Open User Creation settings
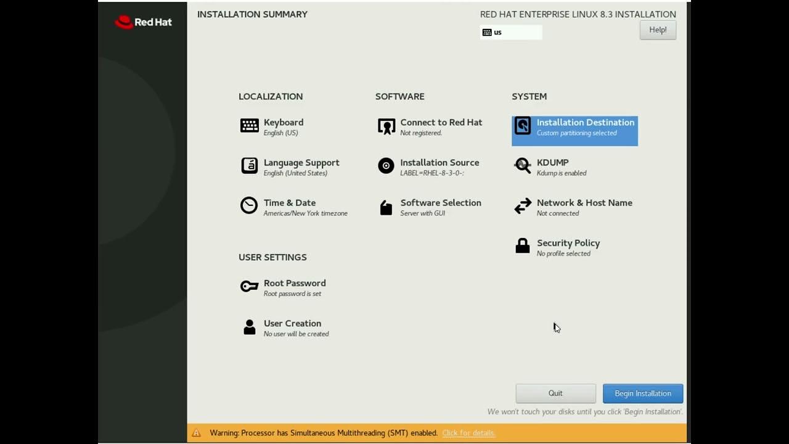 pos(285,327)
